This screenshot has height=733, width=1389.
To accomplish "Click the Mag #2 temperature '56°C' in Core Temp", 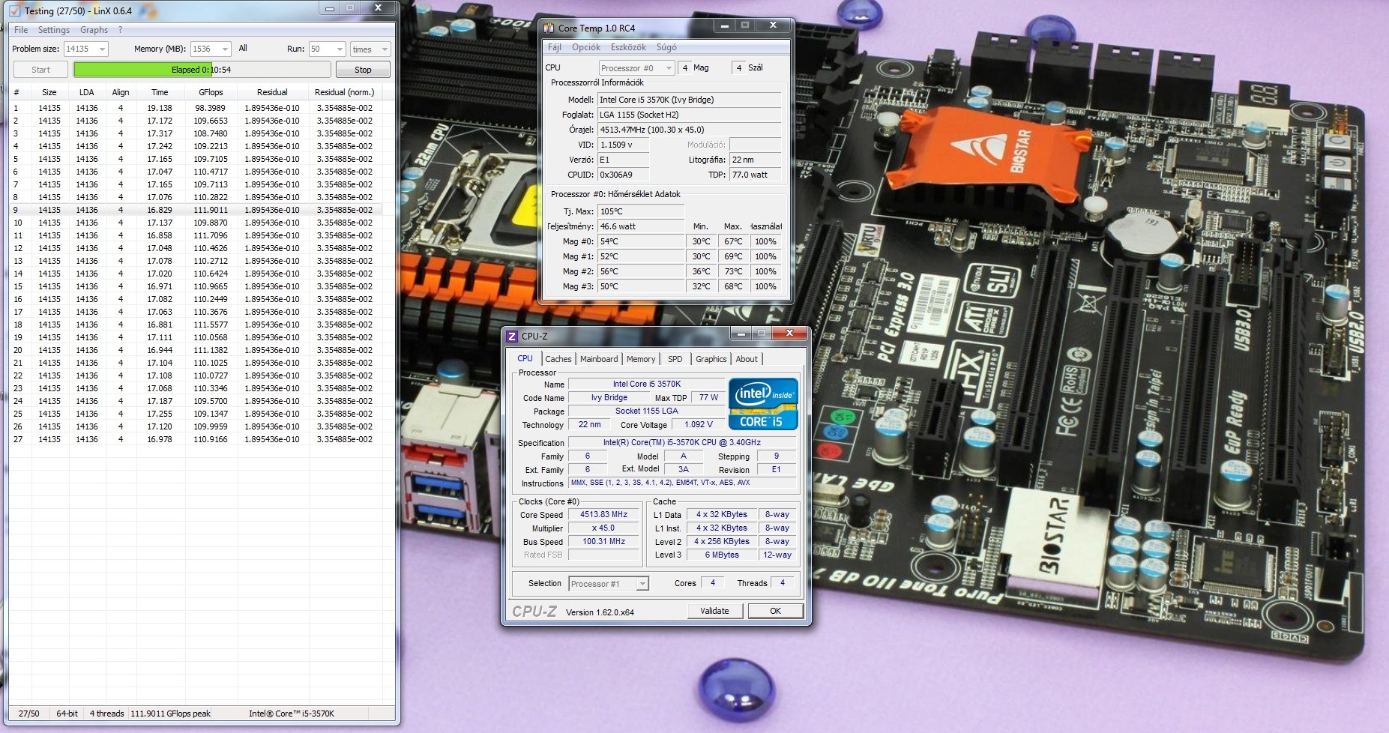I will 640,271.
